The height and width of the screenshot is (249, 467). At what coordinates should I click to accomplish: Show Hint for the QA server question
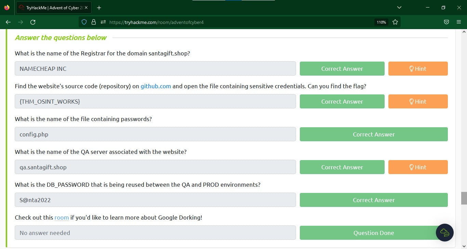[418, 167]
